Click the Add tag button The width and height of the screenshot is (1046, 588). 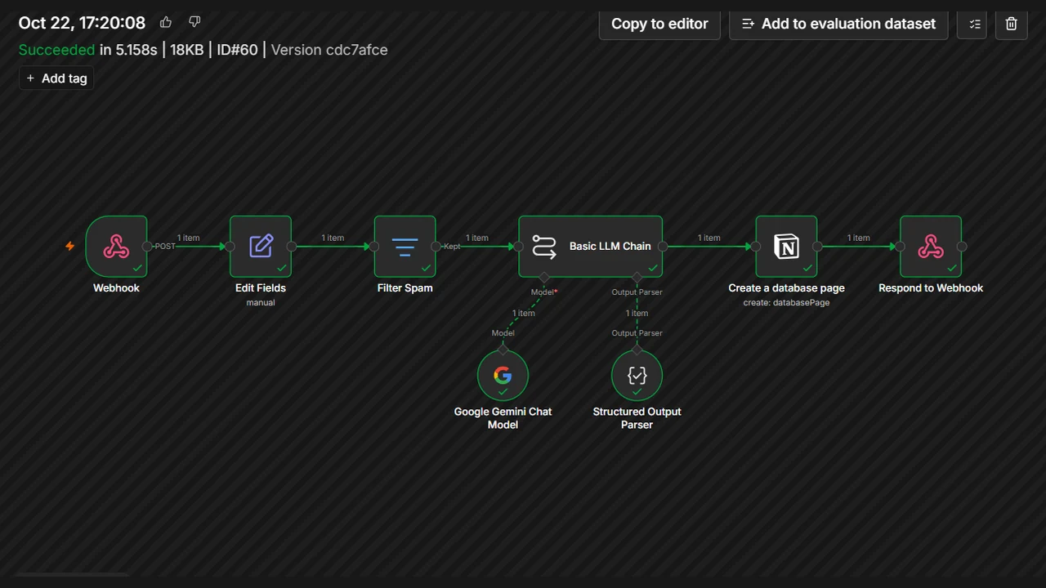point(56,78)
